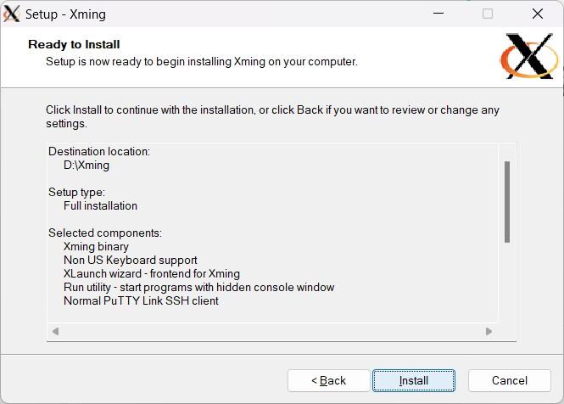Screen dimensions: 564x404
Task: Click the 'Normal PuTTY Link SSH client' line
Action: click(141, 300)
